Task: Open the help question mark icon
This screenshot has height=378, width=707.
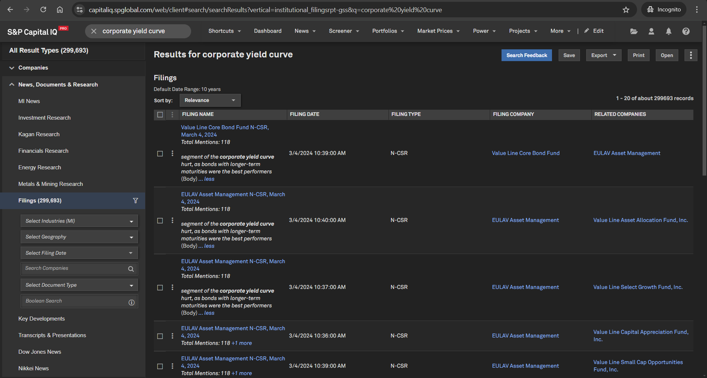Action: [686, 31]
